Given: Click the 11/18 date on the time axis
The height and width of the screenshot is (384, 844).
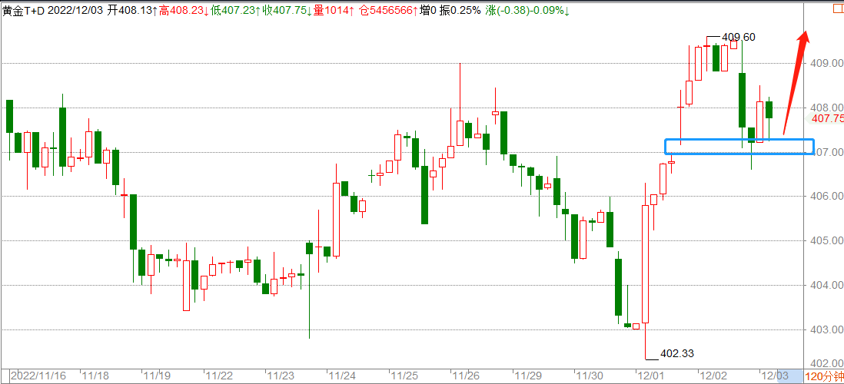Looking at the screenshot, I should point(95,376).
